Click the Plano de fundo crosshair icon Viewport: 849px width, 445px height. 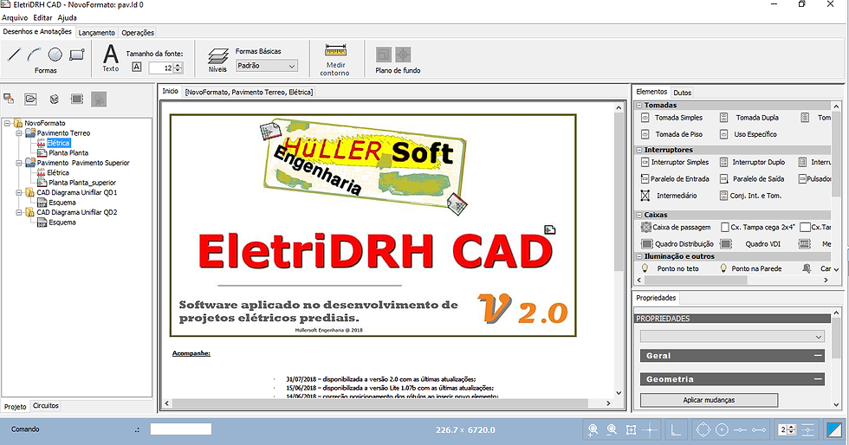pos(403,55)
